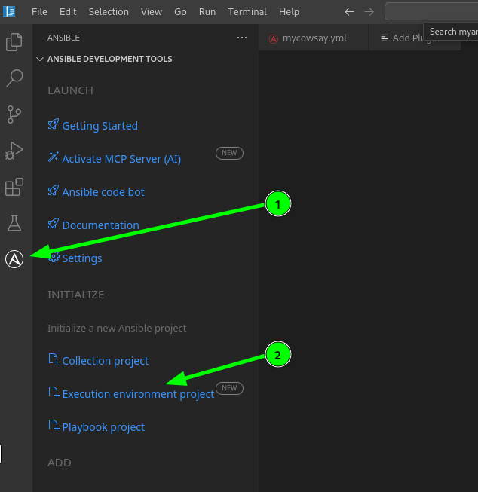Create an Execution environment project
The height and width of the screenshot is (492, 478).
coord(138,394)
